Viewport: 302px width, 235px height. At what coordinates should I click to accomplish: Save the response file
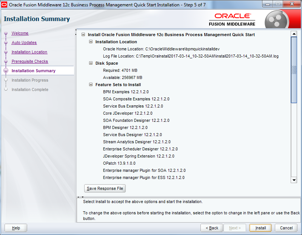click(x=105, y=188)
